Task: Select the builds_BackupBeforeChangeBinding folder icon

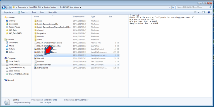Action: 35,27
